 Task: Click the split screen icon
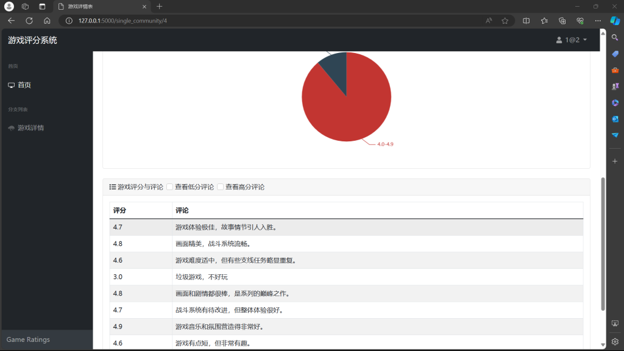click(x=526, y=20)
